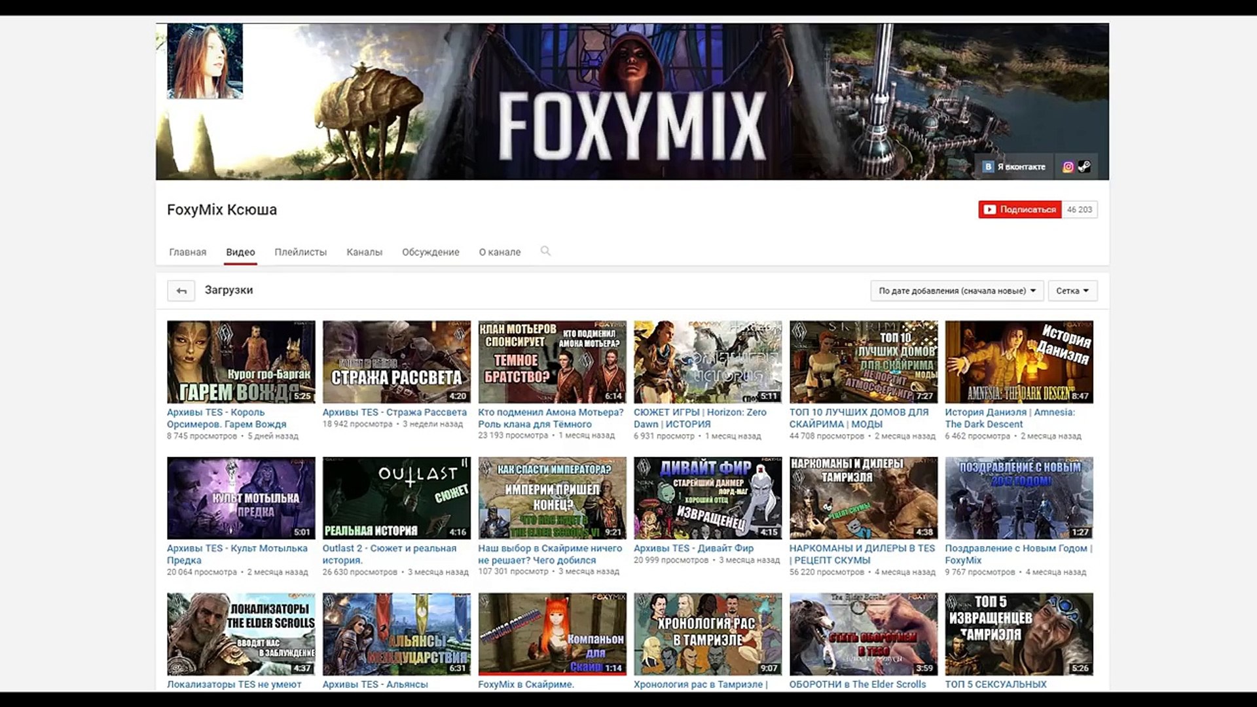
Task: Open the Поздравление с Новым 2017 годом thumbnail
Action: click(1019, 498)
